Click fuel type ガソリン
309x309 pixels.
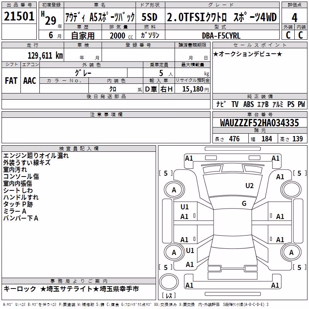tap(150, 35)
